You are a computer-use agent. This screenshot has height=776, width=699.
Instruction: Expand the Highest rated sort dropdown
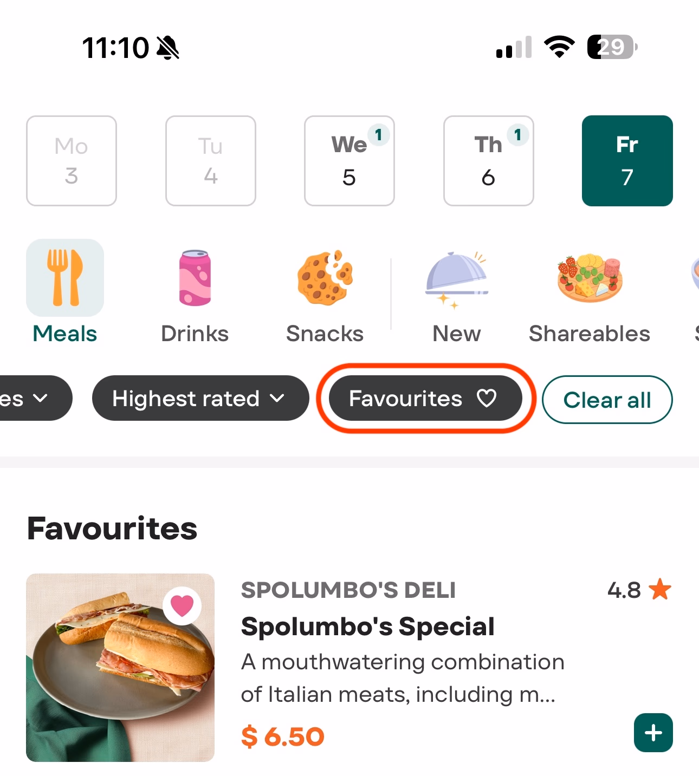point(199,399)
